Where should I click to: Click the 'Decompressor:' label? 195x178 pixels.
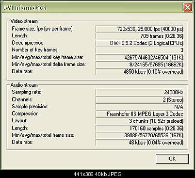click(x=27, y=43)
